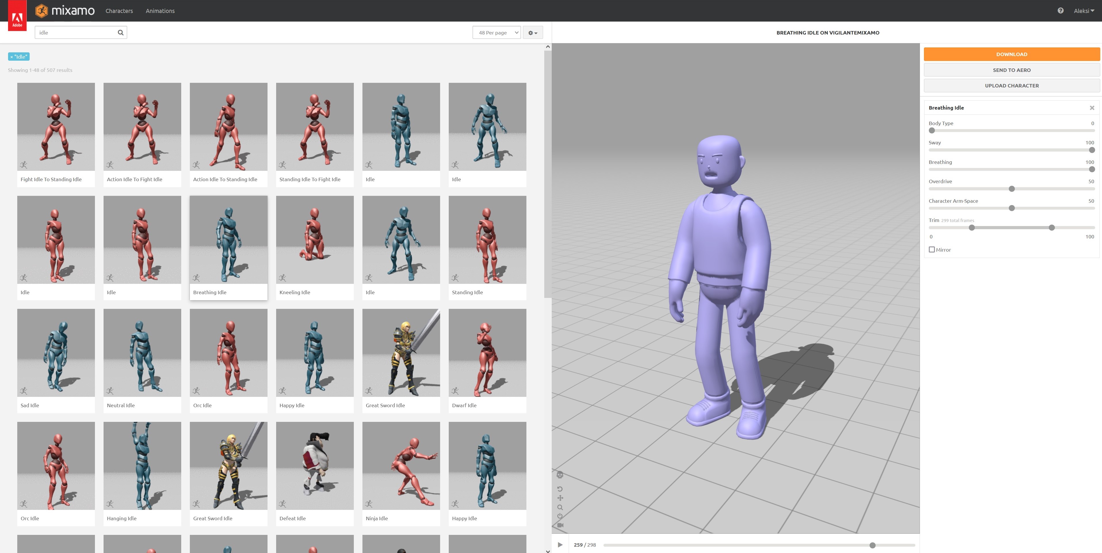
Task: Click running-man icon on Defeat Idle thumbnail
Action: pos(282,504)
